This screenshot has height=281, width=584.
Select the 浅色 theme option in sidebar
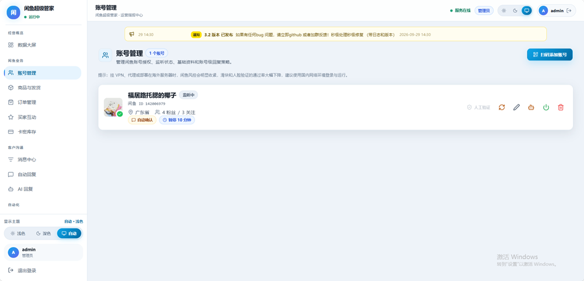click(18, 233)
